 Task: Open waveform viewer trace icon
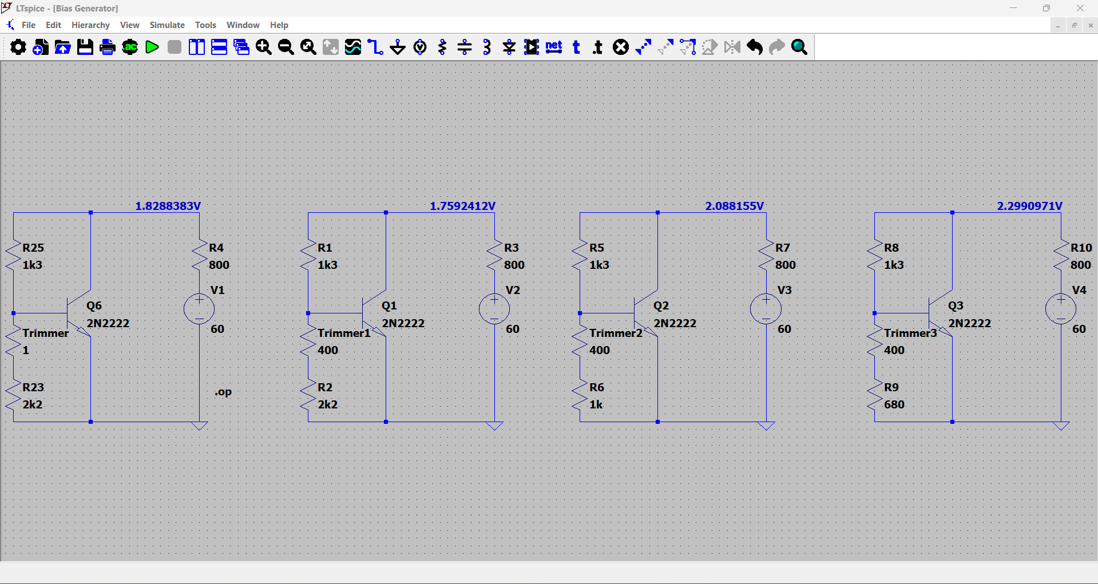click(353, 47)
